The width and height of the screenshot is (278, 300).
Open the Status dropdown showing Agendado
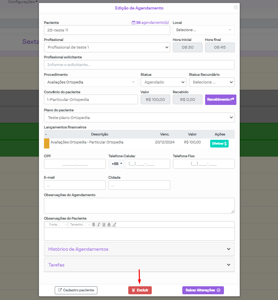click(163, 82)
